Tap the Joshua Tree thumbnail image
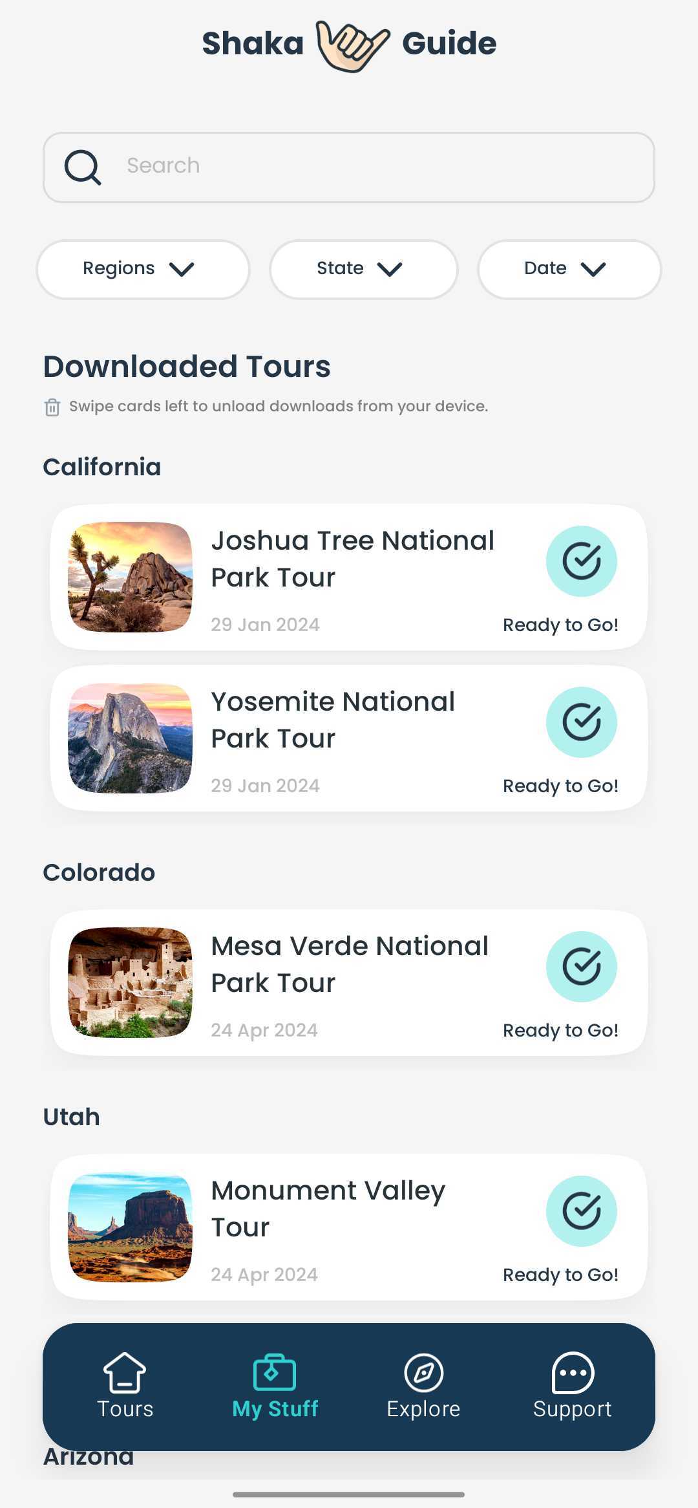The image size is (698, 1508). [130, 577]
